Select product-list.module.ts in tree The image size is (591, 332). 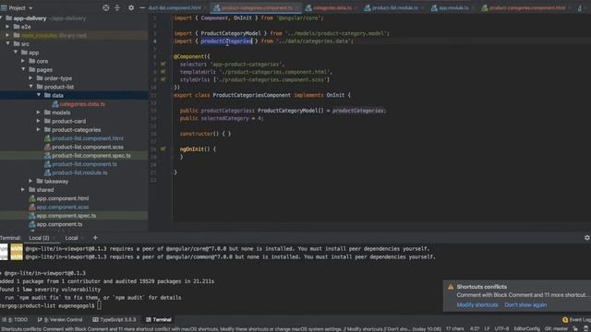(x=79, y=172)
